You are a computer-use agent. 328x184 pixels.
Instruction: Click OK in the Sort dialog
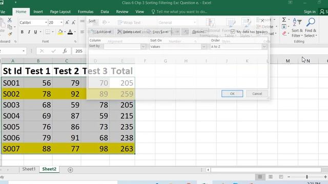coord(232,94)
